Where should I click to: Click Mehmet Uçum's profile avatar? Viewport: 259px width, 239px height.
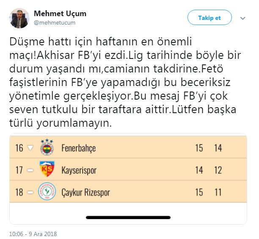click(19, 18)
